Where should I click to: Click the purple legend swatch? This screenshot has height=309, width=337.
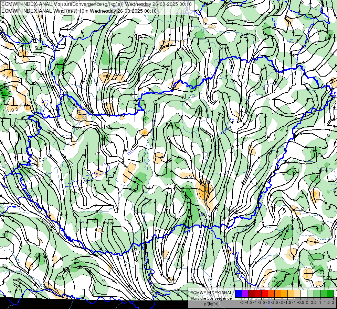[245, 294]
